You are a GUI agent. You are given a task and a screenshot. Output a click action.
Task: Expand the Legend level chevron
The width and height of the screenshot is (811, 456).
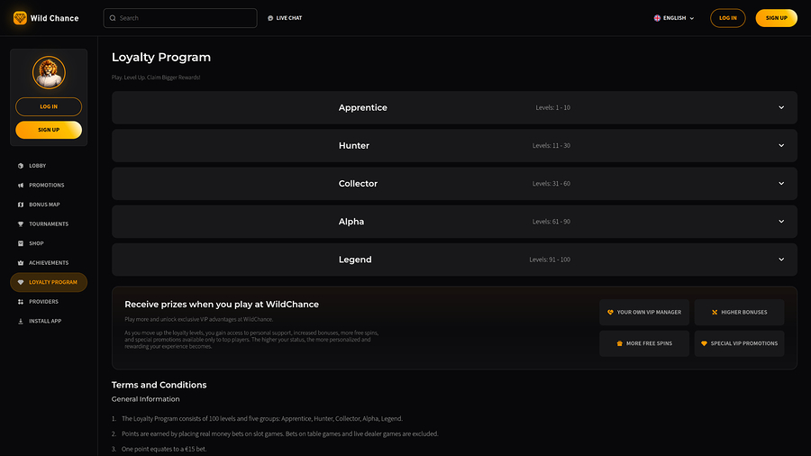(781, 260)
